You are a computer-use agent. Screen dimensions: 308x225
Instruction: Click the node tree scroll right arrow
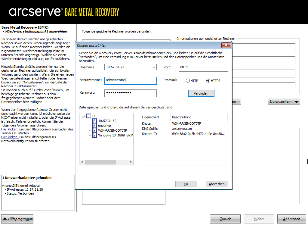131,162
